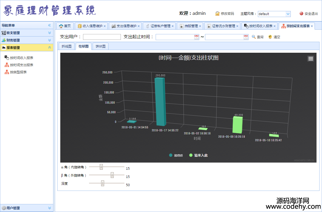Show the 折线图 chart tab
Screen dimensions: 322x212
[x=67, y=46]
